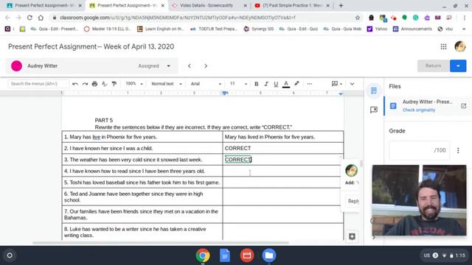
Task: Open the Announcements bookmark
Action: 412,29
